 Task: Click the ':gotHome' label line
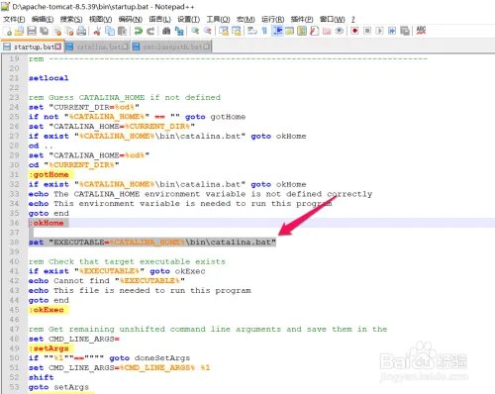(49, 174)
